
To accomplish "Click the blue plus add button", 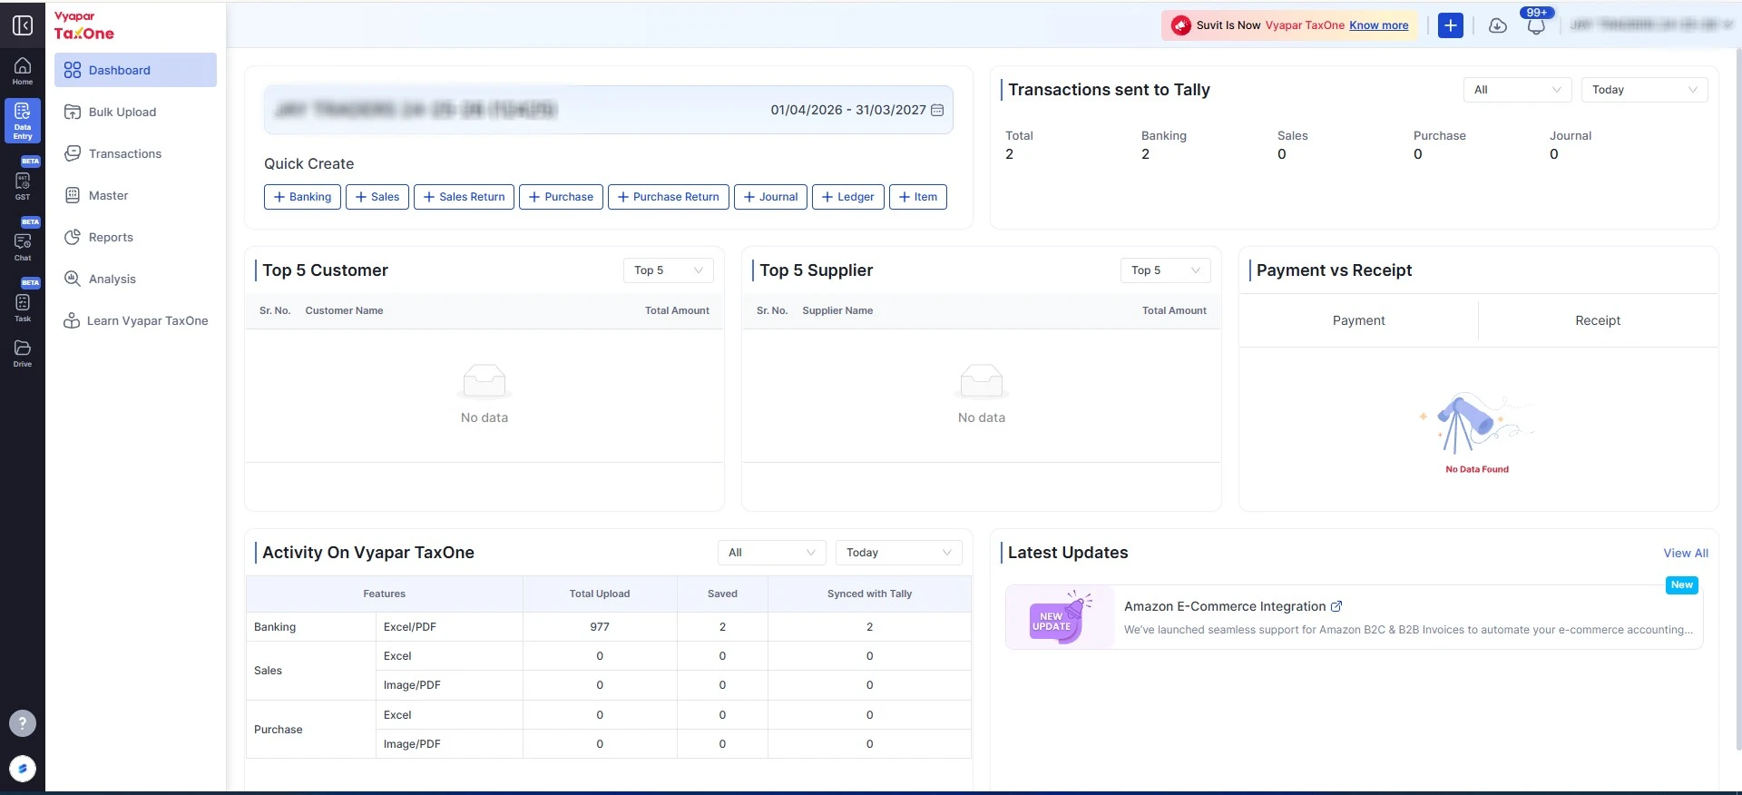I will point(1451,25).
